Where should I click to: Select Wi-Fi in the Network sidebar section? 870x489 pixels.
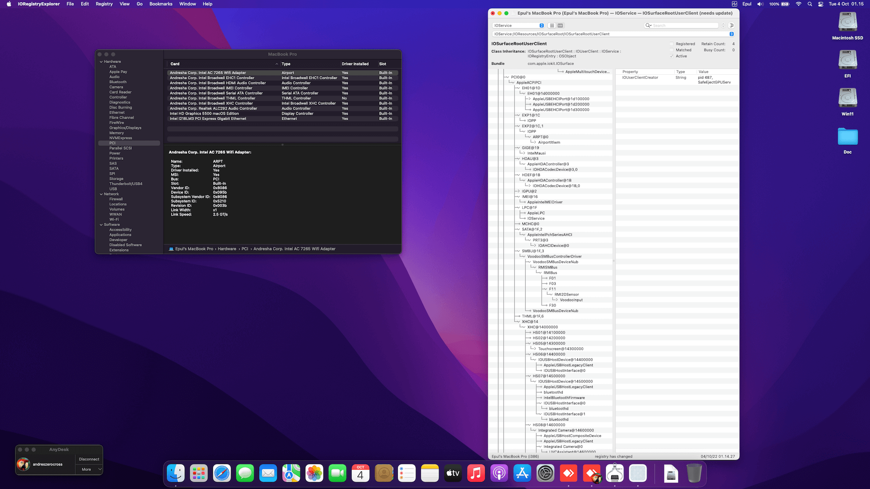114,220
